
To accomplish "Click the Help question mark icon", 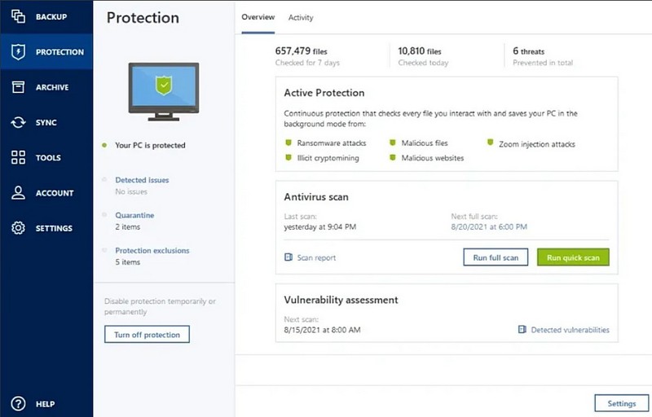I will click(x=18, y=403).
